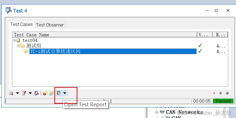Select the test04 root row
Viewport: 236px width, 118px height.
tap(30, 40)
